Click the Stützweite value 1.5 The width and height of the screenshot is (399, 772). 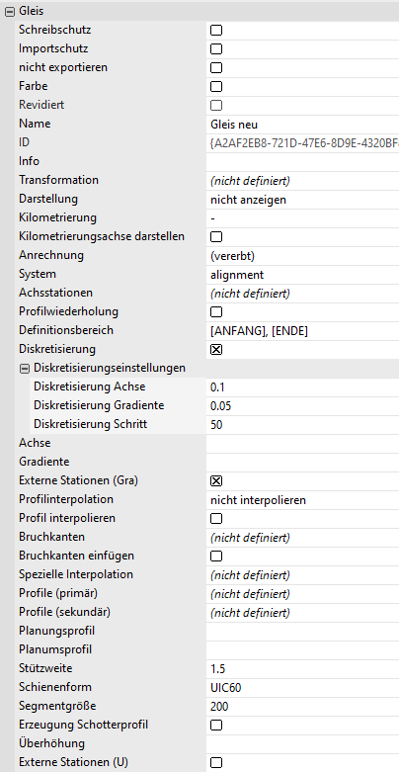(302, 668)
